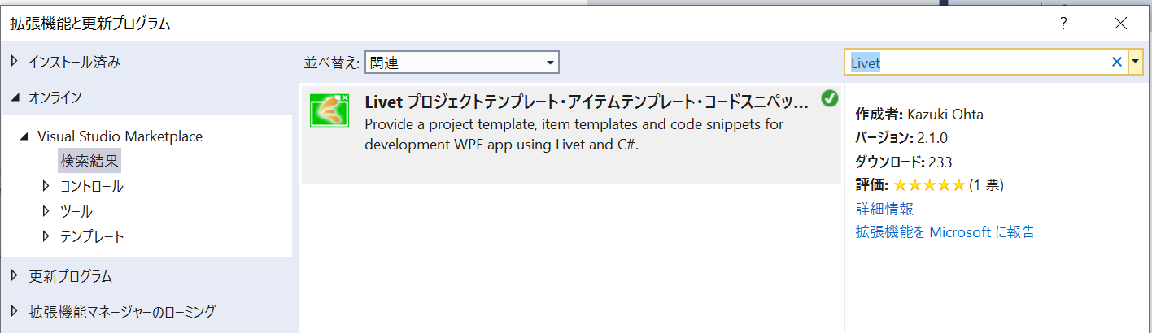Open the 並べ替え sort combo box
Image resolution: width=1152 pixels, height=333 pixels.
[461, 63]
